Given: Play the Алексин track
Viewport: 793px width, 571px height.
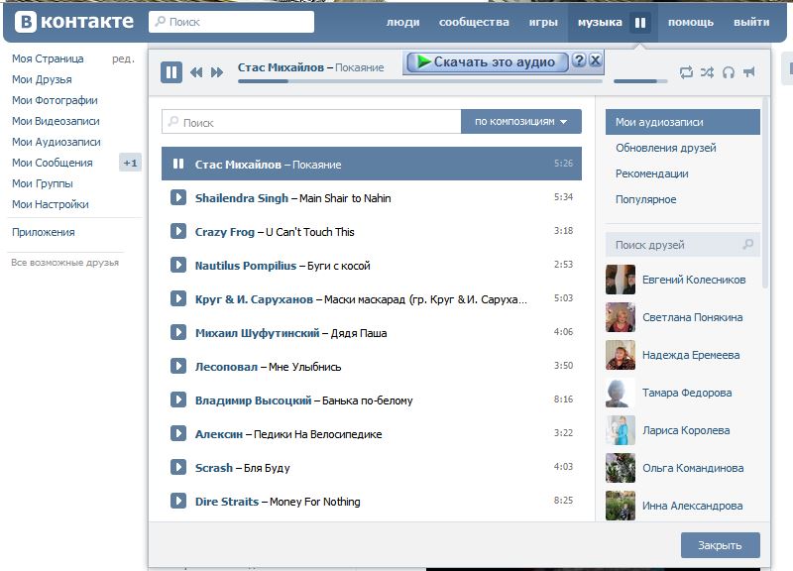Looking at the screenshot, I should (178, 433).
